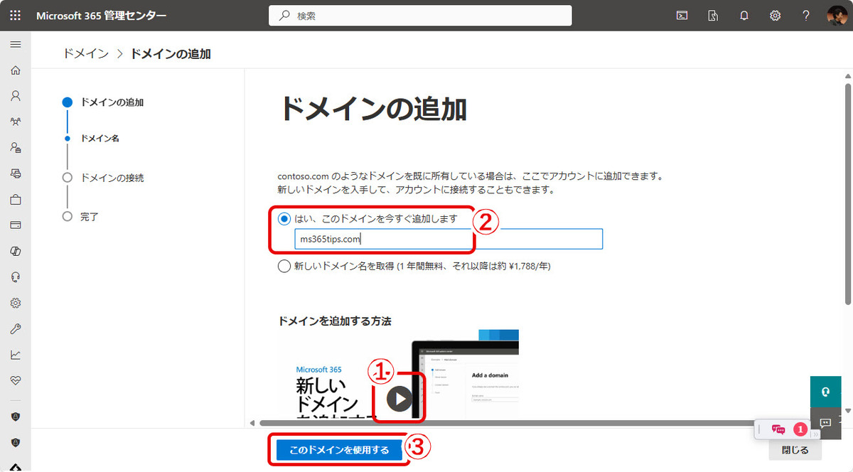
Task: Open Support headset icon in sidebar
Action: tap(16, 277)
